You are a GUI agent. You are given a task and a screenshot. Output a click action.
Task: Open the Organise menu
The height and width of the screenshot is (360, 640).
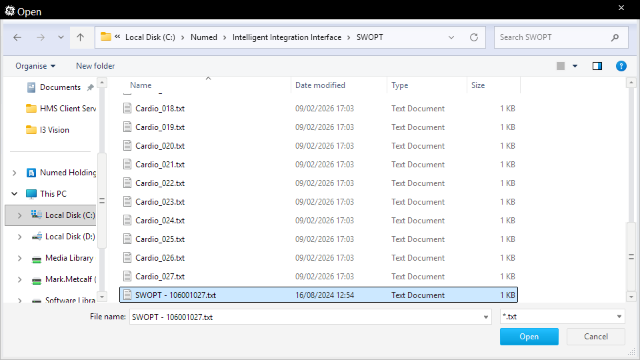tap(35, 66)
